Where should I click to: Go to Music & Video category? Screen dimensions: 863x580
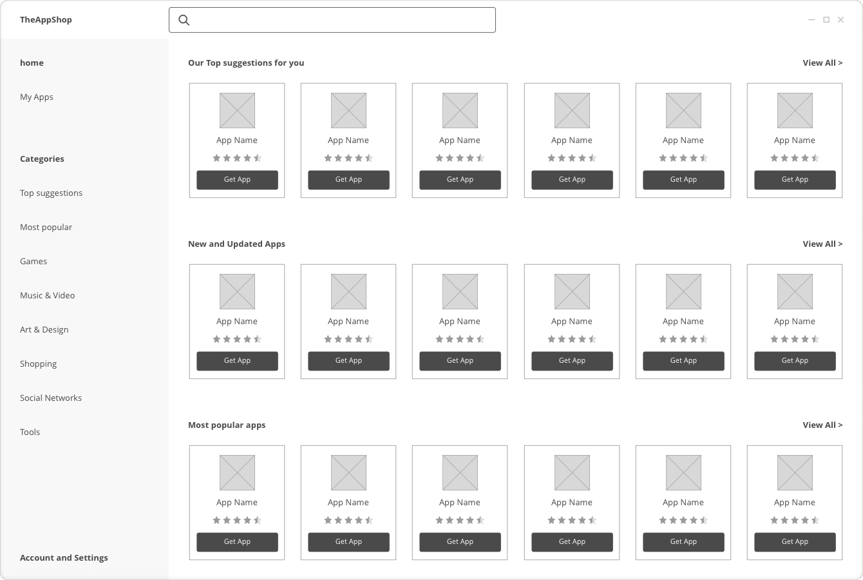pyautogui.click(x=47, y=296)
